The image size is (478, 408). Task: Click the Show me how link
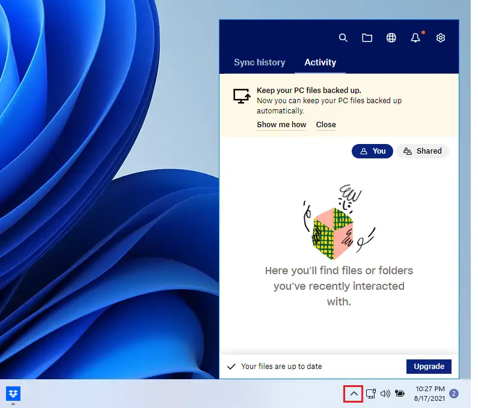281,125
